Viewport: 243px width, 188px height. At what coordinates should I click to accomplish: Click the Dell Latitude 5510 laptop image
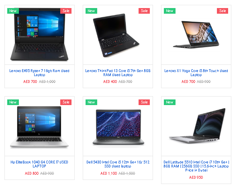pyautogui.click(x=197, y=126)
